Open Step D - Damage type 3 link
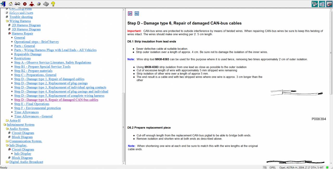This screenshot has width=333, height=169. click(x=60, y=87)
